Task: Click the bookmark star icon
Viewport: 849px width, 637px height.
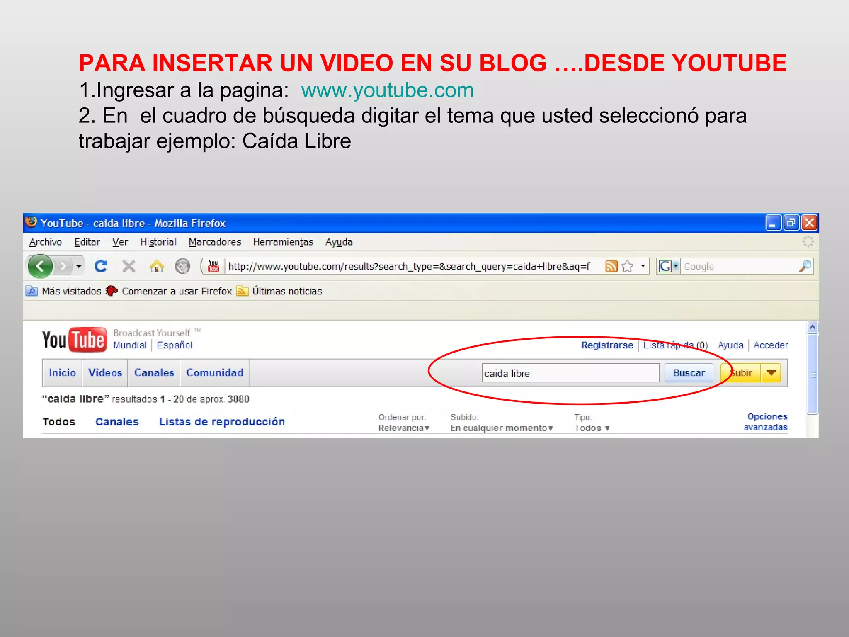Action: click(628, 266)
